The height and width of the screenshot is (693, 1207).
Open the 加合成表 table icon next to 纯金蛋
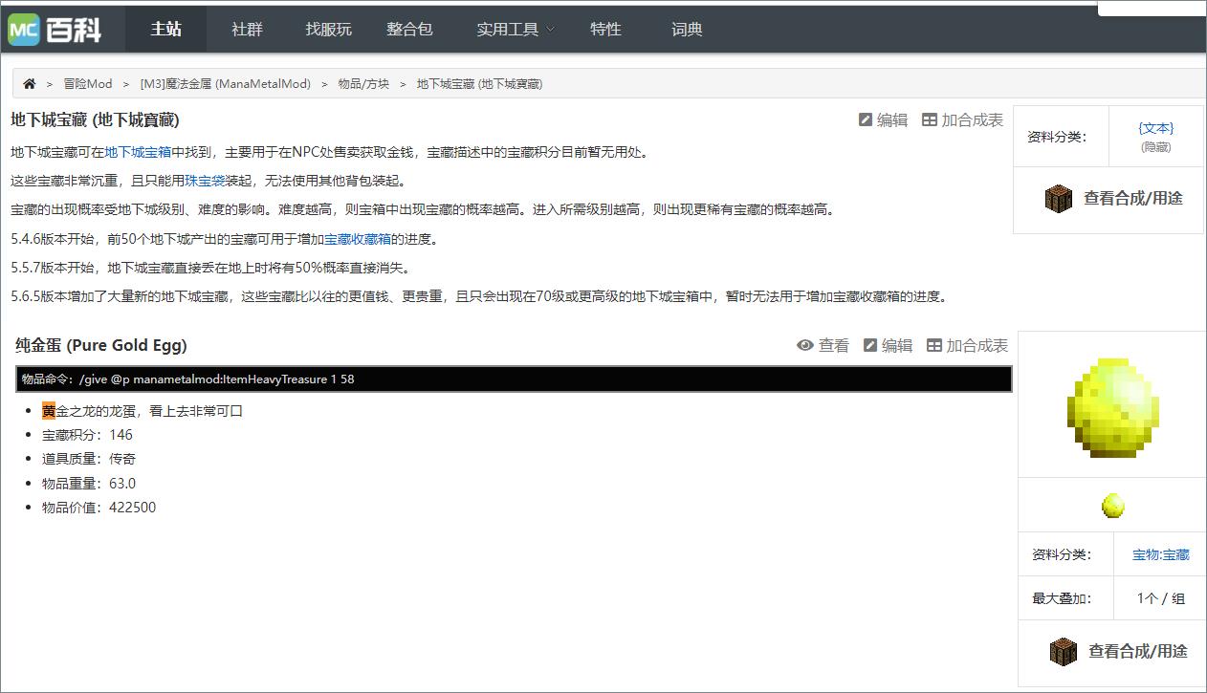tap(934, 345)
